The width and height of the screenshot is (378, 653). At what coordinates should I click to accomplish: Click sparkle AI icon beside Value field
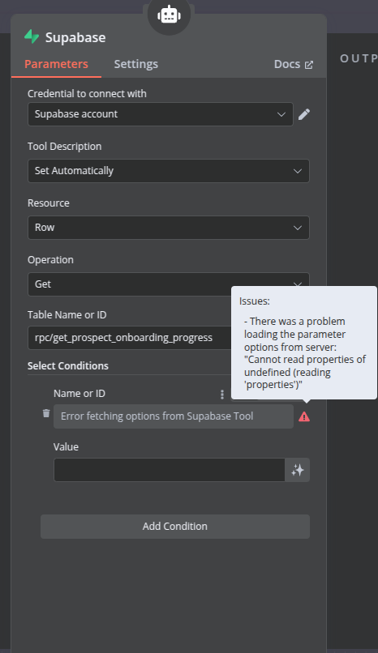click(x=298, y=470)
